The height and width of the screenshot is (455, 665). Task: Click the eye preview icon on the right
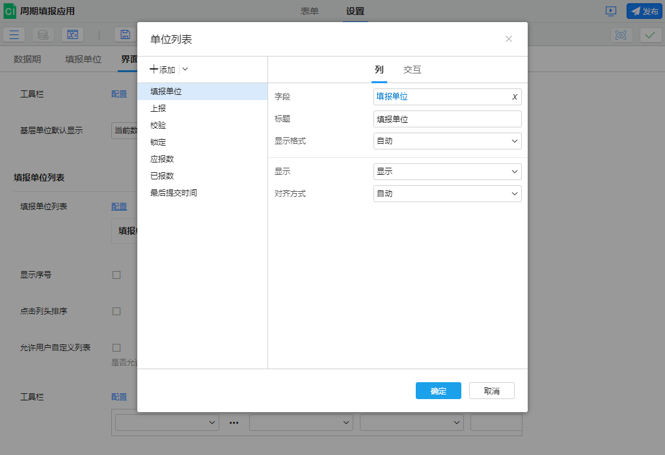pos(621,35)
